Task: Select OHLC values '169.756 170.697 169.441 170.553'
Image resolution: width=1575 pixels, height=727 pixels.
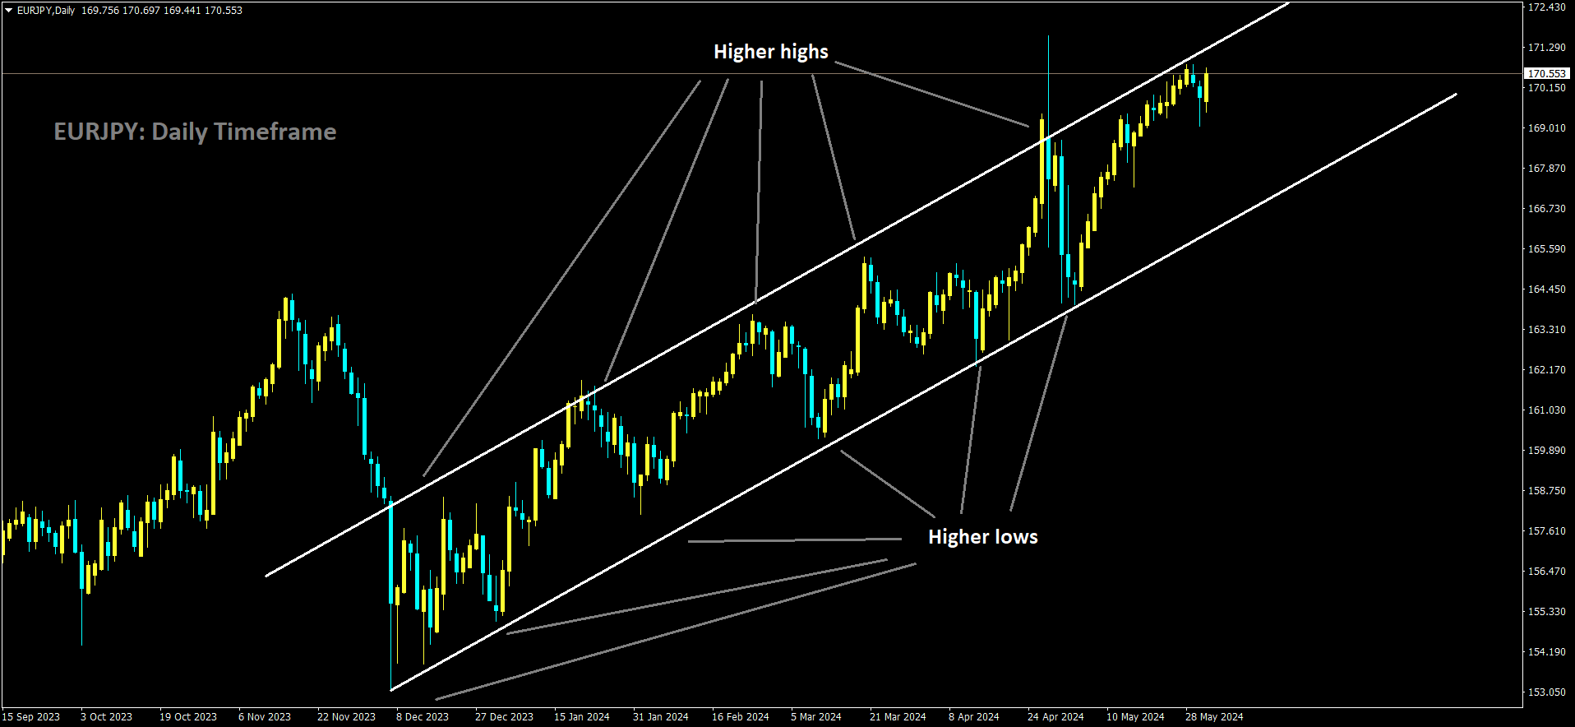Action: click(x=162, y=11)
